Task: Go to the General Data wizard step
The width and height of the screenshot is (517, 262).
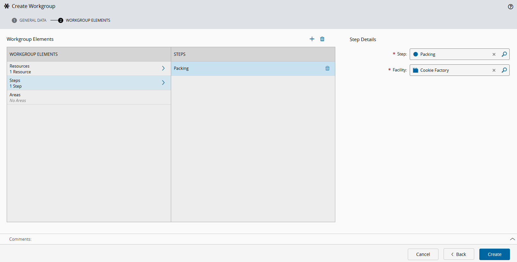Action: pyautogui.click(x=29, y=20)
